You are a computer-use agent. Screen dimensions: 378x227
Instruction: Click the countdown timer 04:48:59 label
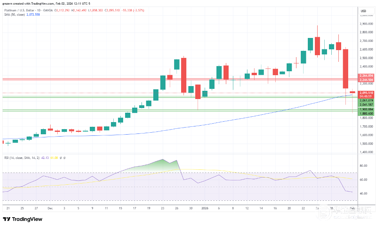click(x=366, y=96)
